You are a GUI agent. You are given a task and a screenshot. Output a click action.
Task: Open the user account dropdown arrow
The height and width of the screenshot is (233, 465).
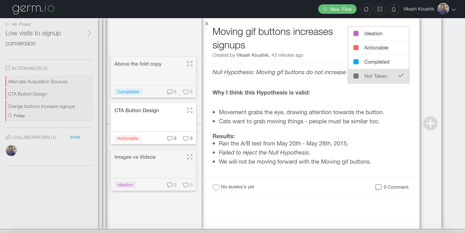coord(454,10)
